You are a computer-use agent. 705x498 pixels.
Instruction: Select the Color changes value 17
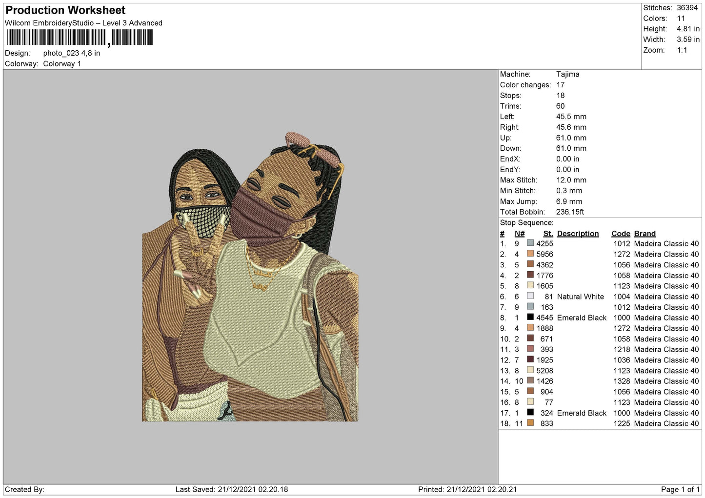561,85
